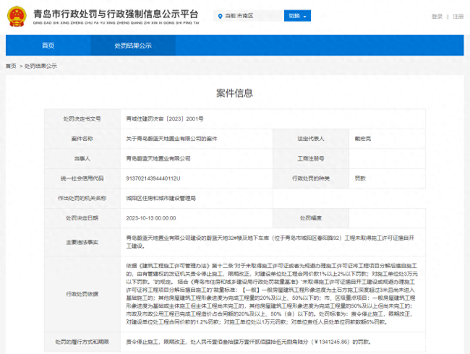
Task: Click the location pin icon
Action: [221, 16]
